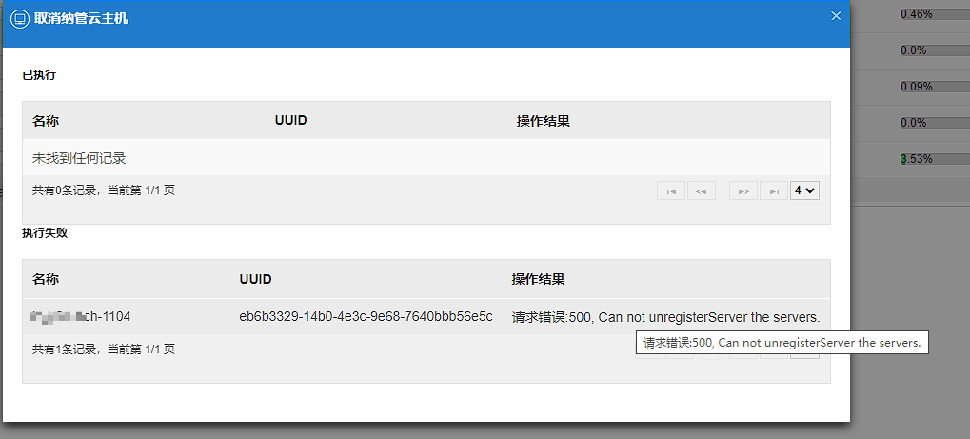Click 名称 column header in 已执行 table
The width and height of the screenshot is (970, 439).
click(46, 121)
